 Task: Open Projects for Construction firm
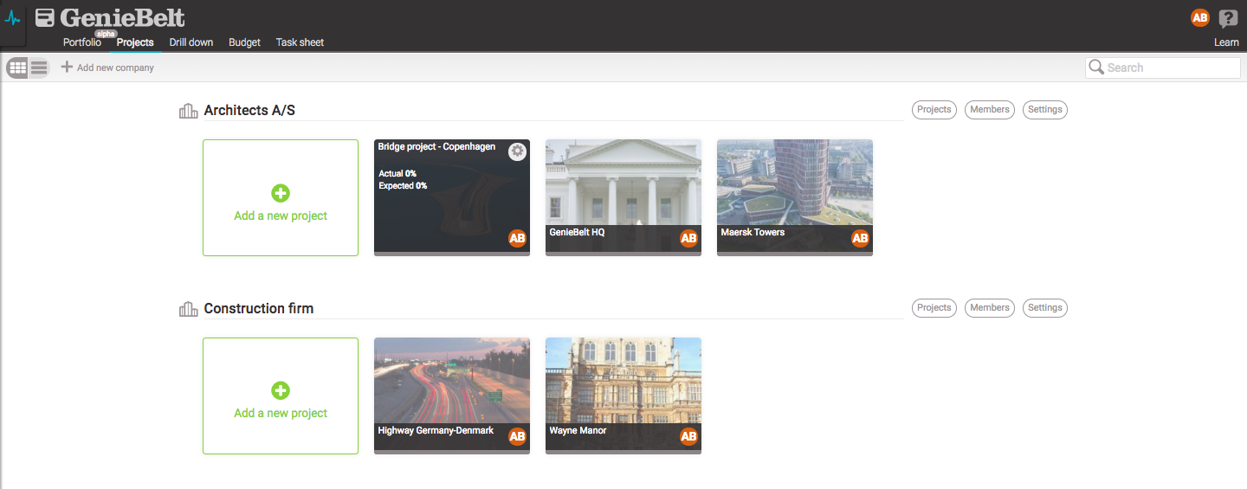click(934, 308)
